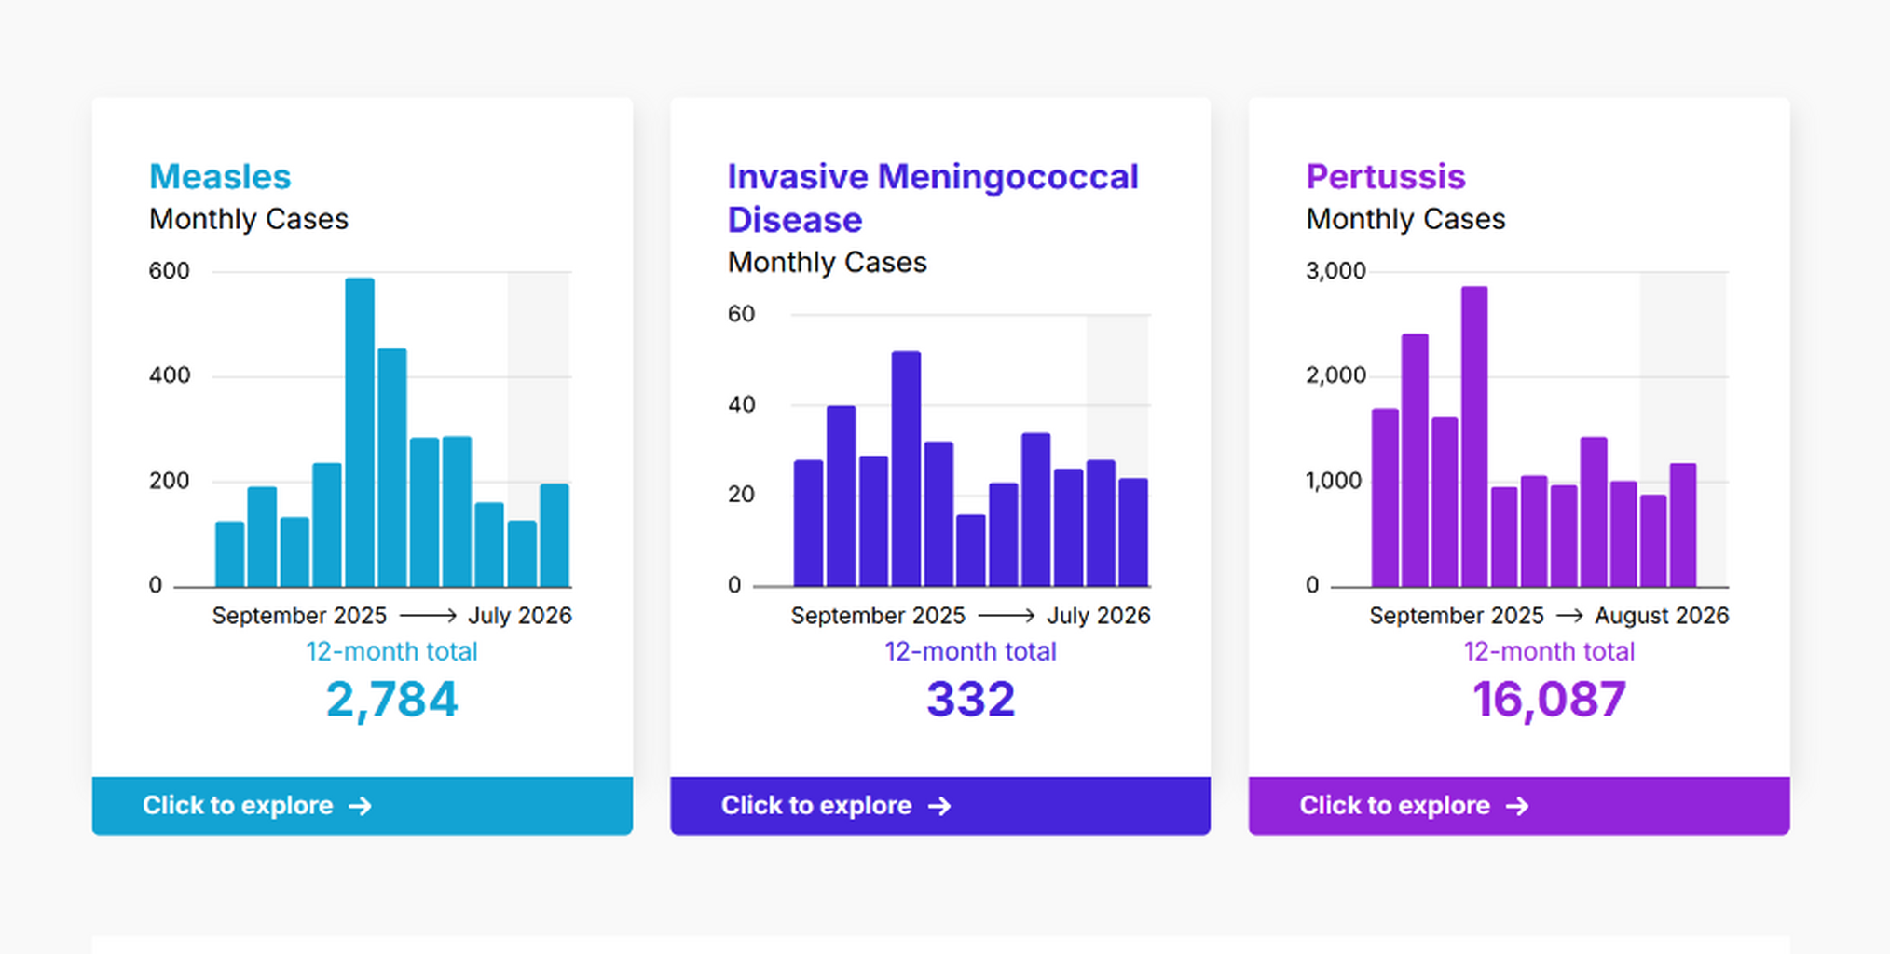
Task: Open the Measles card title
Action: 220,176
